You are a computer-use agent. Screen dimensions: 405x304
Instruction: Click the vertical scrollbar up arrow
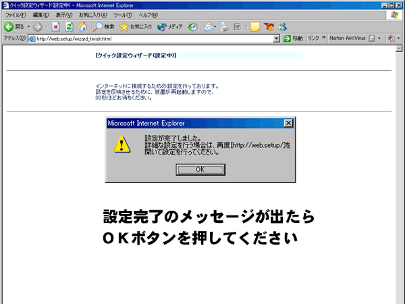pyautogui.click(x=399, y=49)
